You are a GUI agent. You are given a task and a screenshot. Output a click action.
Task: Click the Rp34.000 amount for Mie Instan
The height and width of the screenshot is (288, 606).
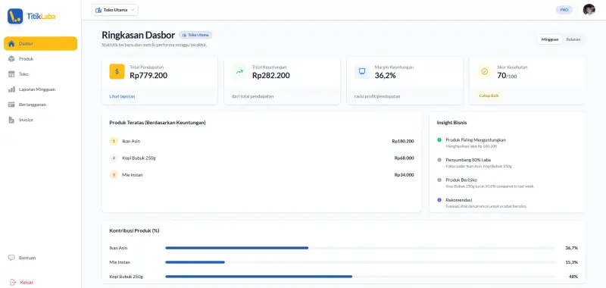pyautogui.click(x=404, y=175)
